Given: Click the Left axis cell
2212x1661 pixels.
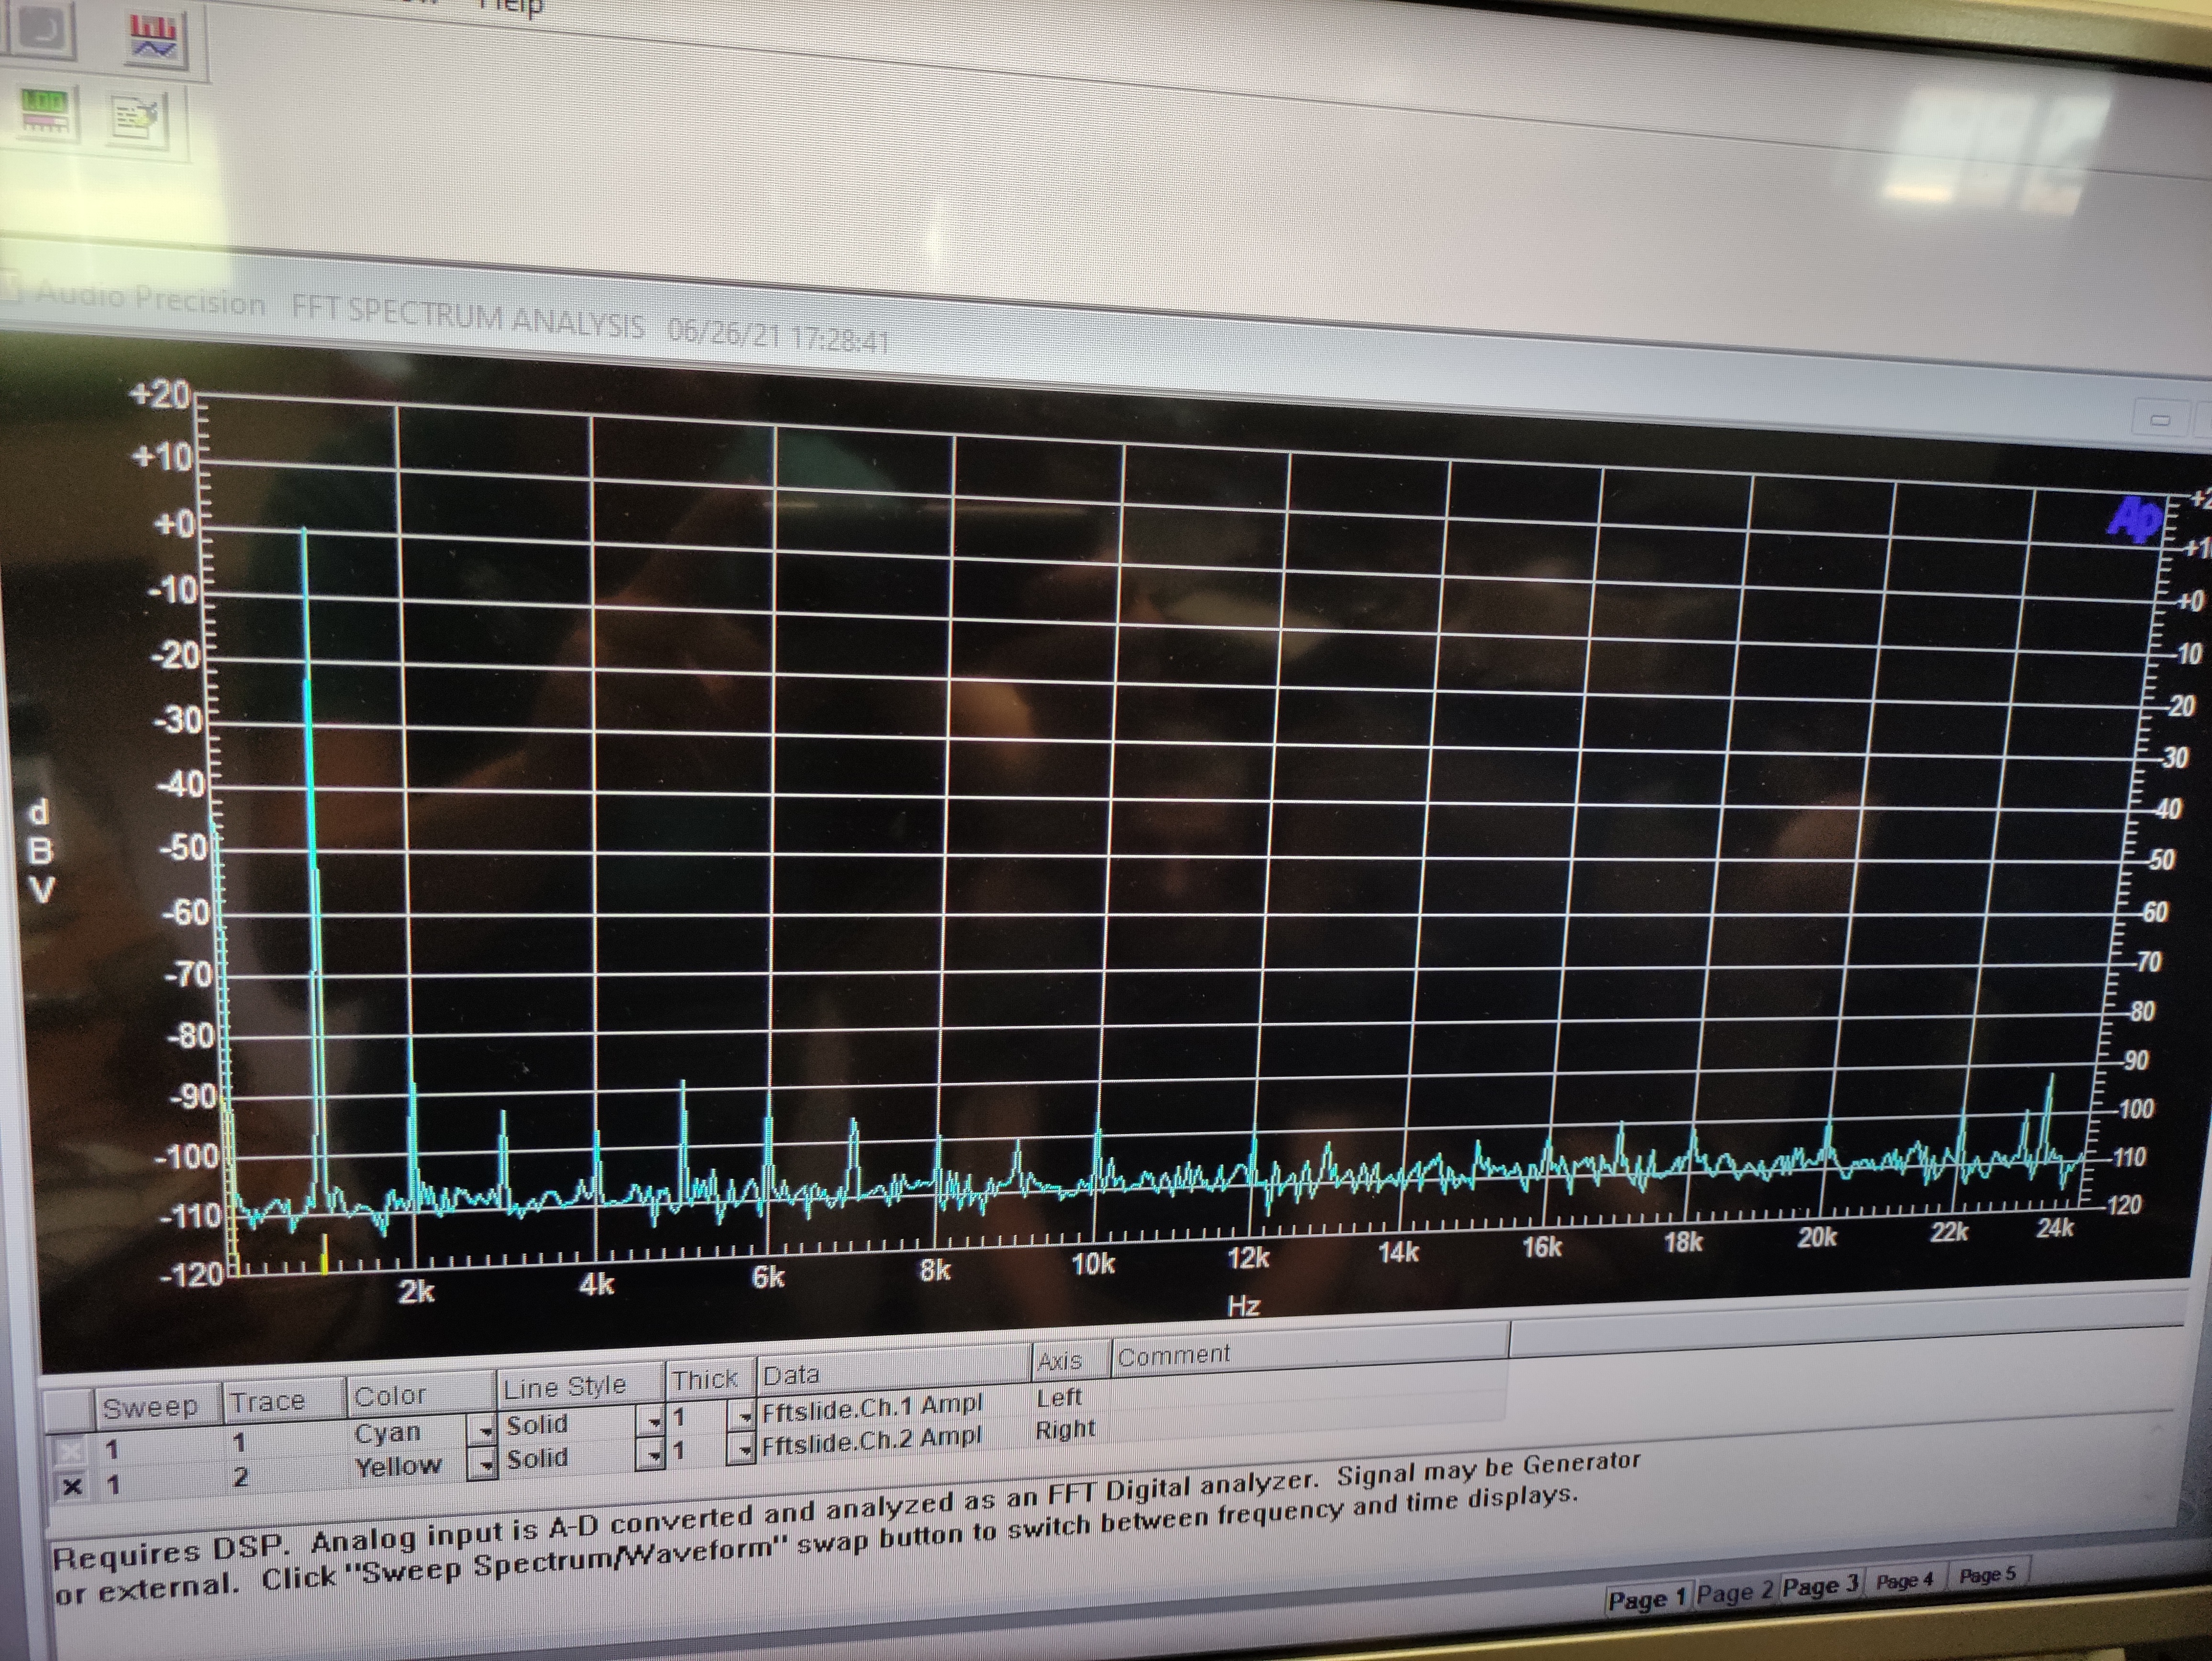Looking at the screenshot, I should click(1059, 1397).
